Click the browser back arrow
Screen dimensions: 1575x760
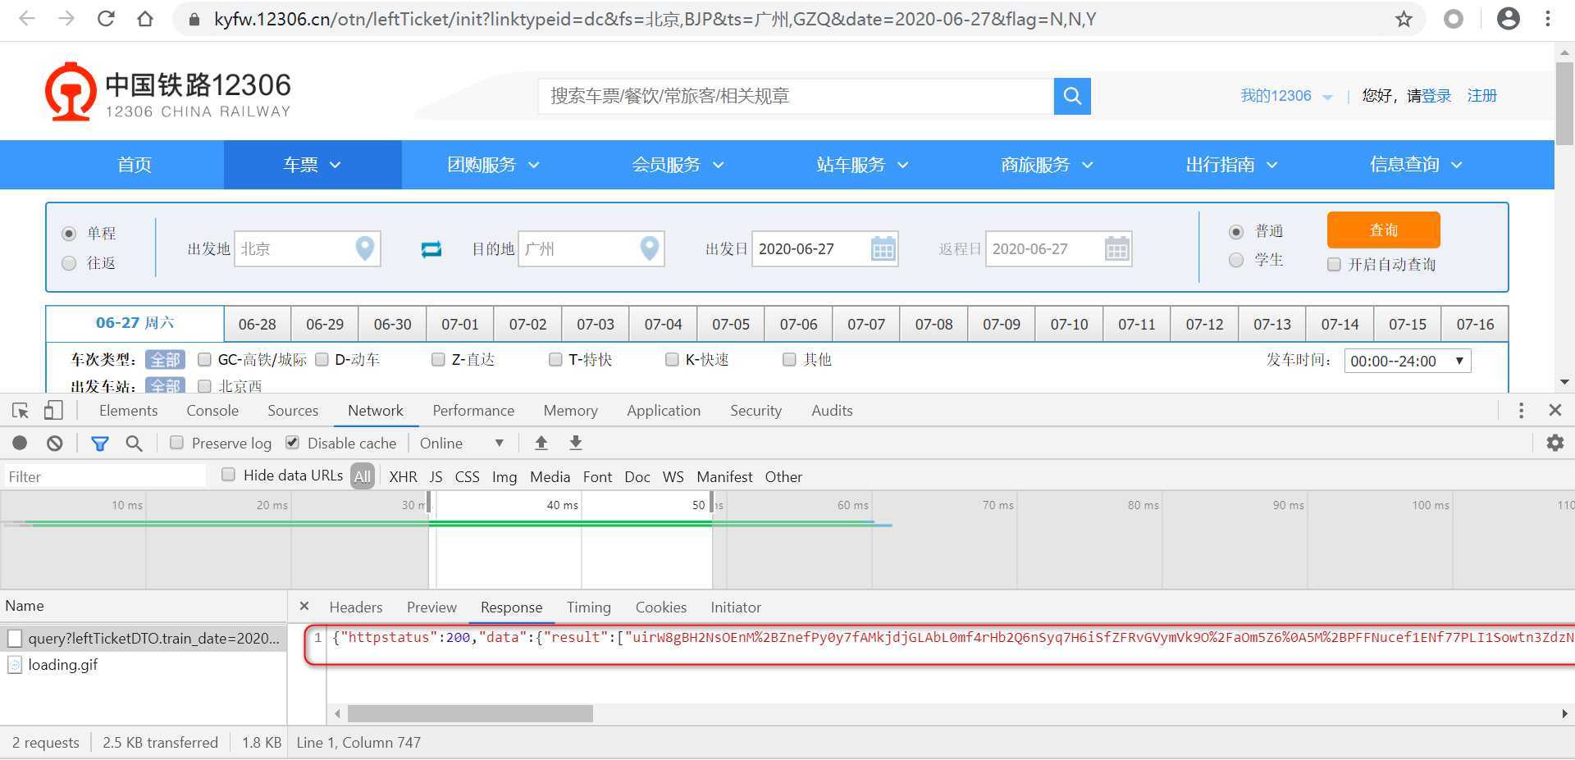click(x=27, y=19)
